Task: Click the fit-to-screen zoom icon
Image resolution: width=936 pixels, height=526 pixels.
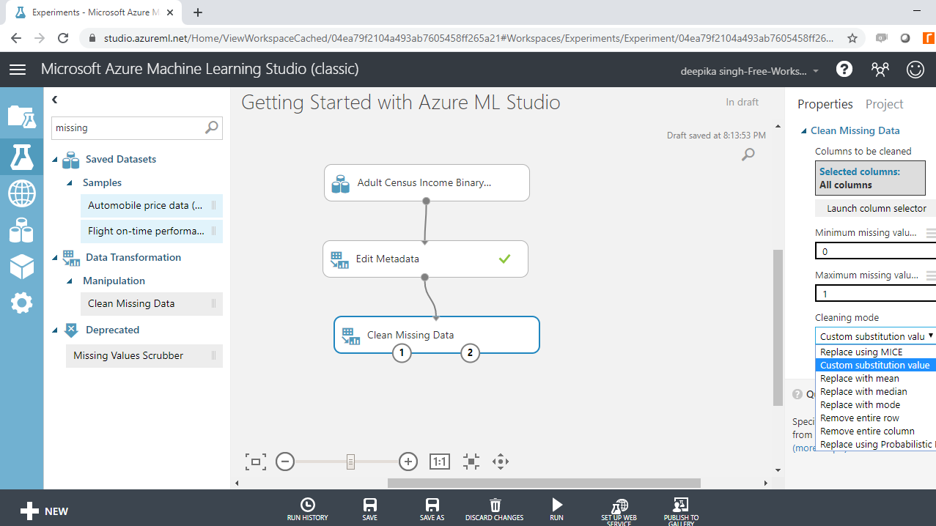Action: (255, 462)
